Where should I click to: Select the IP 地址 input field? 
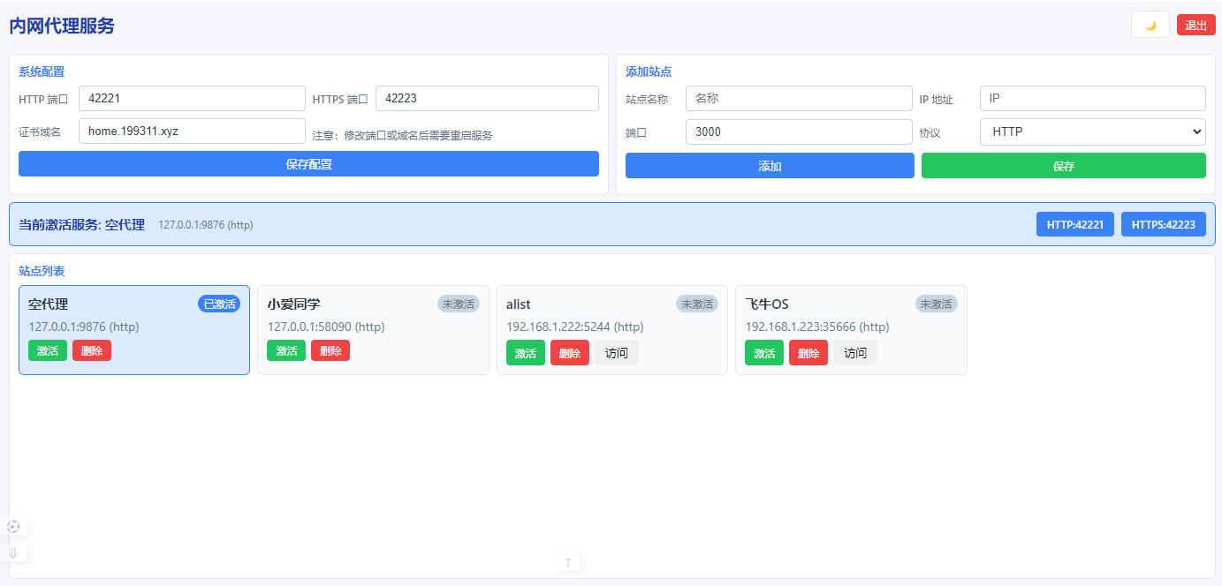click(x=1092, y=99)
